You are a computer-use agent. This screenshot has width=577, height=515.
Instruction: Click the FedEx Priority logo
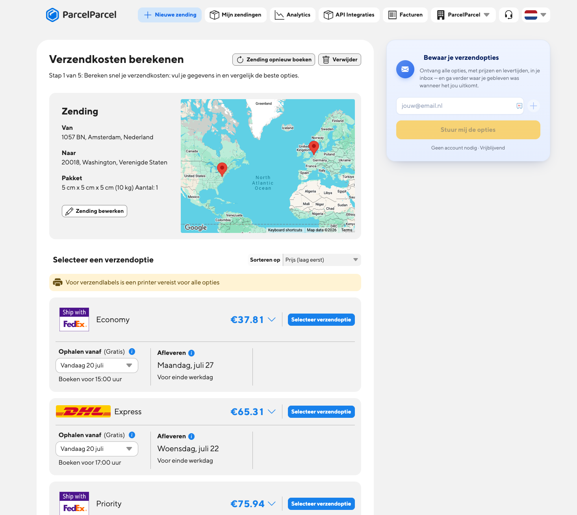pyautogui.click(x=74, y=503)
